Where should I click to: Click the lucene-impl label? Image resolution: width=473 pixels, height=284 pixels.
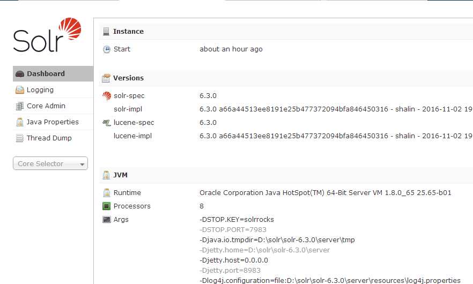pos(132,136)
